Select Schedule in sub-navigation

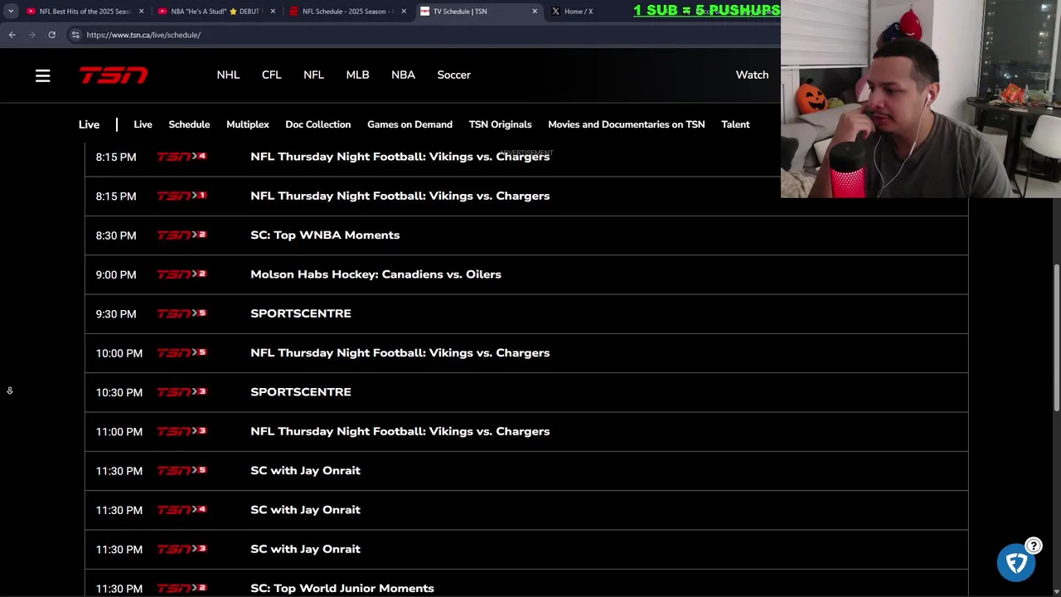pos(189,124)
